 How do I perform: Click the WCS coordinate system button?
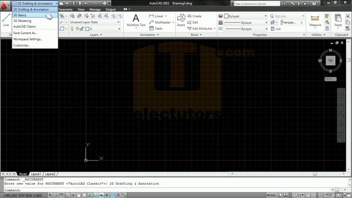(x=331, y=79)
